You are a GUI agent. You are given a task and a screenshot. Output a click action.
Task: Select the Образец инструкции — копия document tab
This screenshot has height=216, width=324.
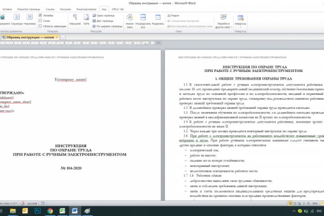click(x=30, y=37)
